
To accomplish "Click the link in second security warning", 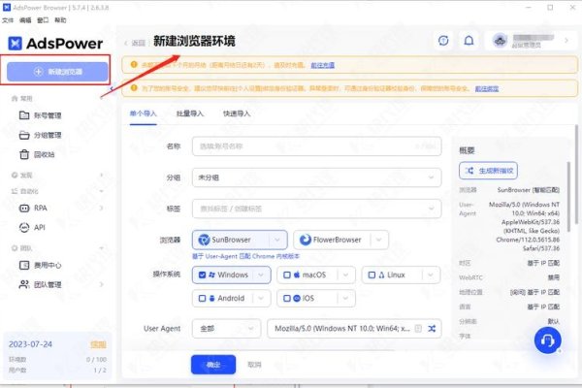I will click(x=487, y=88).
